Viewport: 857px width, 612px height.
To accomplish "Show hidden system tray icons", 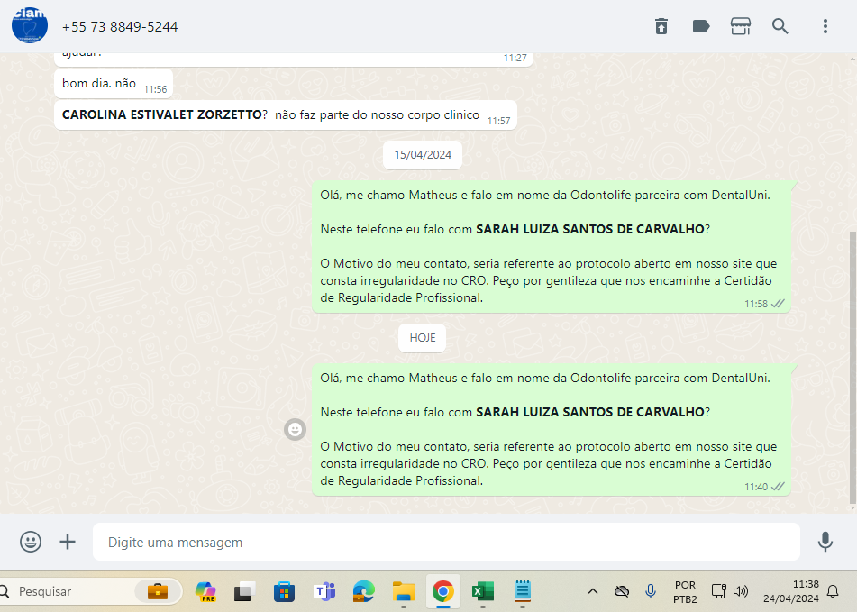I will click(x=592, y=591).
